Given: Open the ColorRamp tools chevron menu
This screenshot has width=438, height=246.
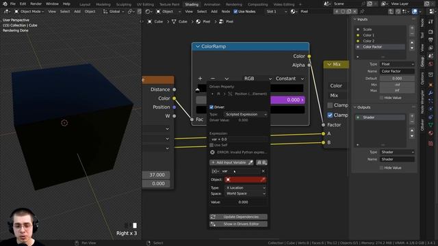Looking at the screenshot, I should [227, 79].
